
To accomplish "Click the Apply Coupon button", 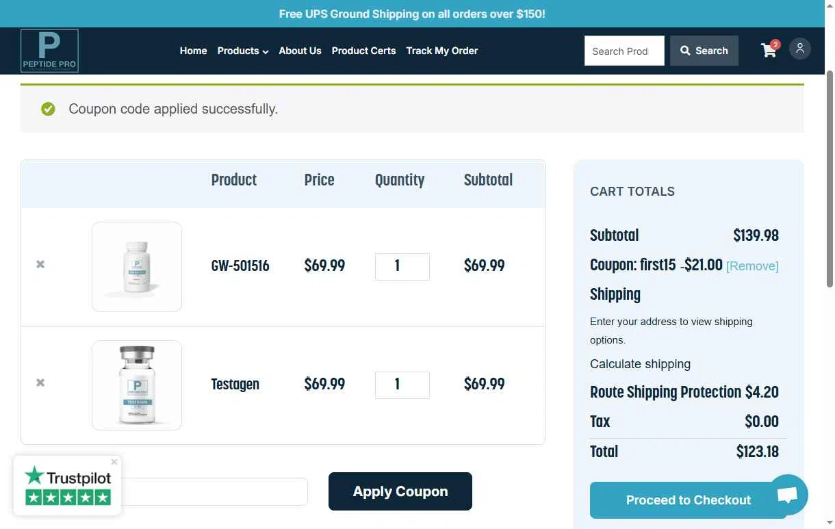I will (400, 491).
